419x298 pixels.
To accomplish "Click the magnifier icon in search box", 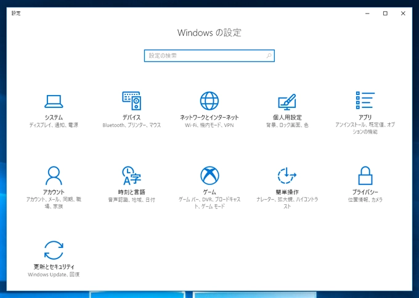I will tap(269, 56).
